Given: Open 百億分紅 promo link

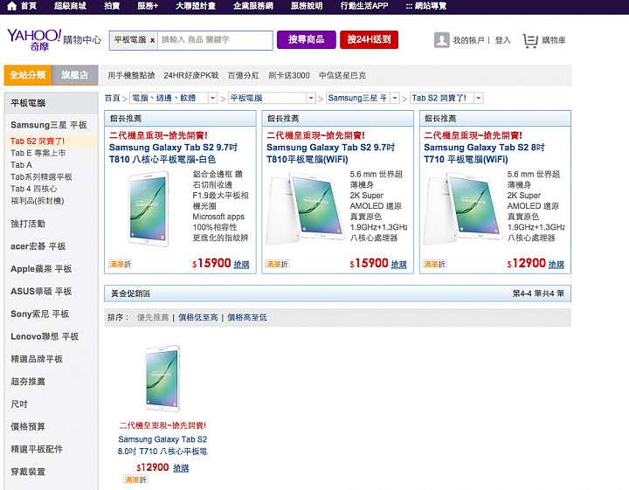Looking at the screenshot, I should click(x=244, y=75).
